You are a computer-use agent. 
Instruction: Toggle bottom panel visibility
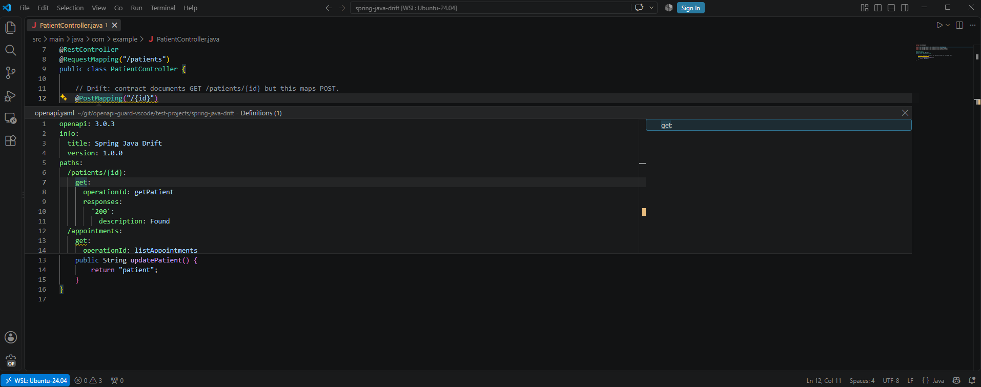point(891,8)
